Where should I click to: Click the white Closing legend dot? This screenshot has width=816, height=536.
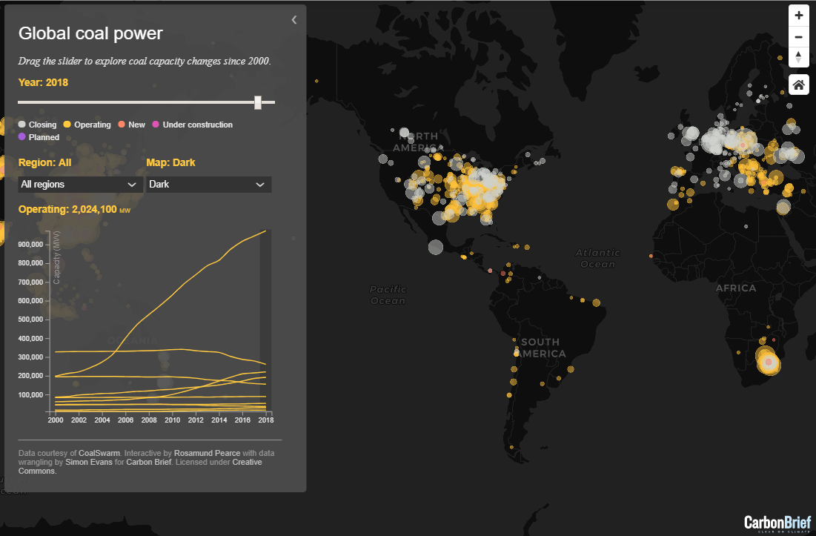click(21, 125)
